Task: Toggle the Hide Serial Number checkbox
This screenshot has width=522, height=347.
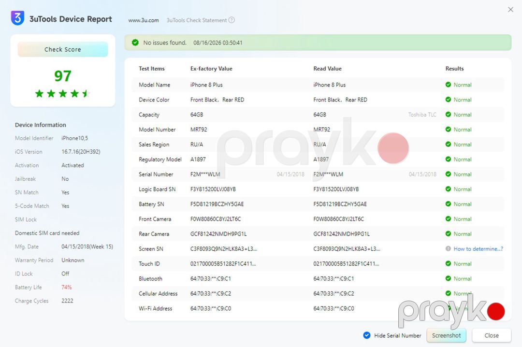Action: pos(367,335)
